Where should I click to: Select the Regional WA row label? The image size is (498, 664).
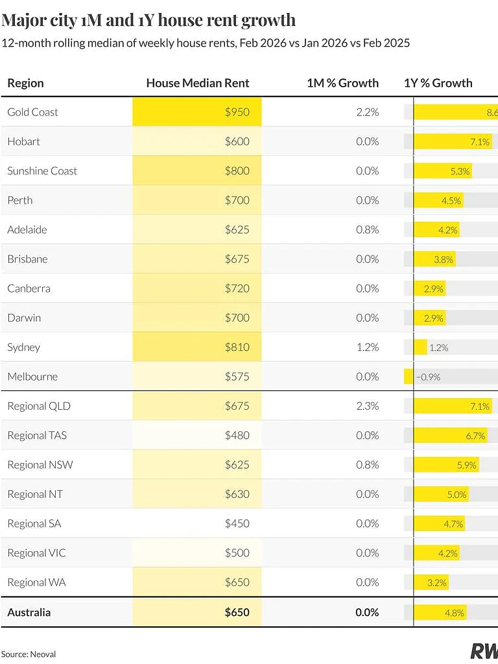pyautogui.click(x=37, y=582)
